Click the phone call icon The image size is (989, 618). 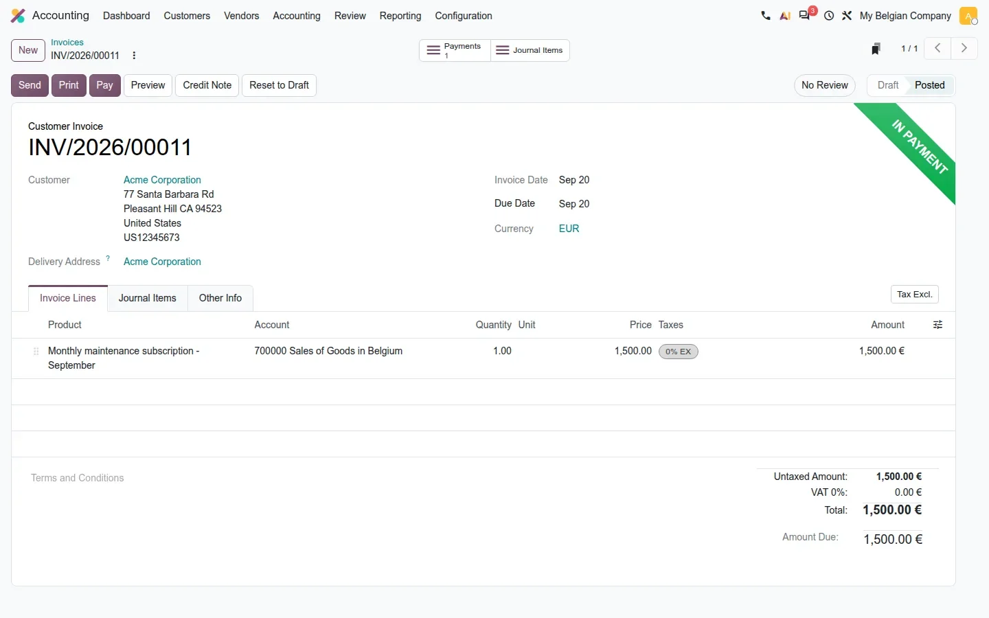tap(766, 16)
